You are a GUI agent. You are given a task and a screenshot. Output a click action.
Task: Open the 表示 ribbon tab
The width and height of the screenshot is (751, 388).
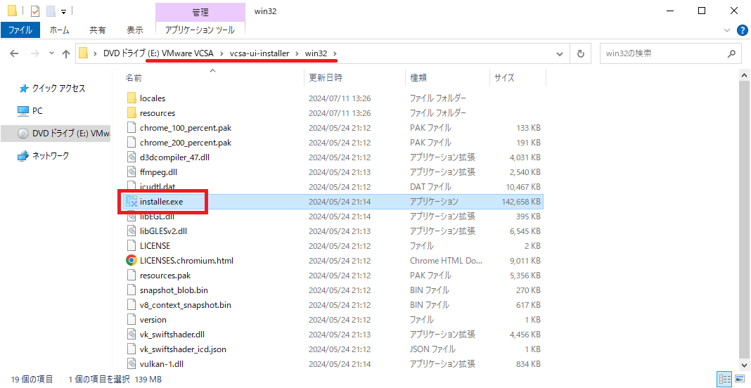pyautogui.click(x=134, y=30)
